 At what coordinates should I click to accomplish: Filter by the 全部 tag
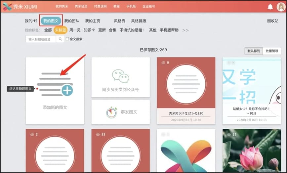(x=48, y=30)
